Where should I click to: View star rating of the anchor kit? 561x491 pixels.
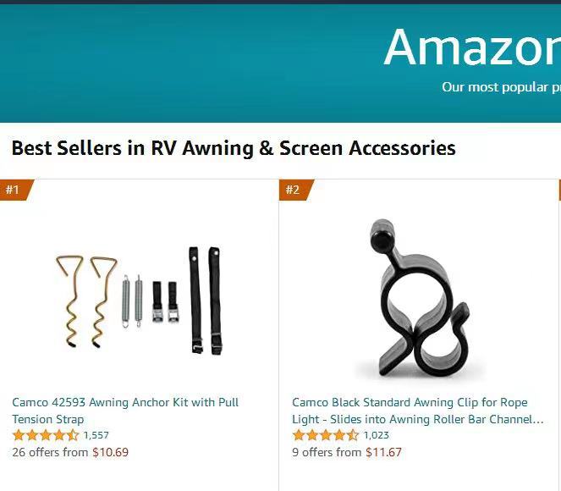coord(46,435)
